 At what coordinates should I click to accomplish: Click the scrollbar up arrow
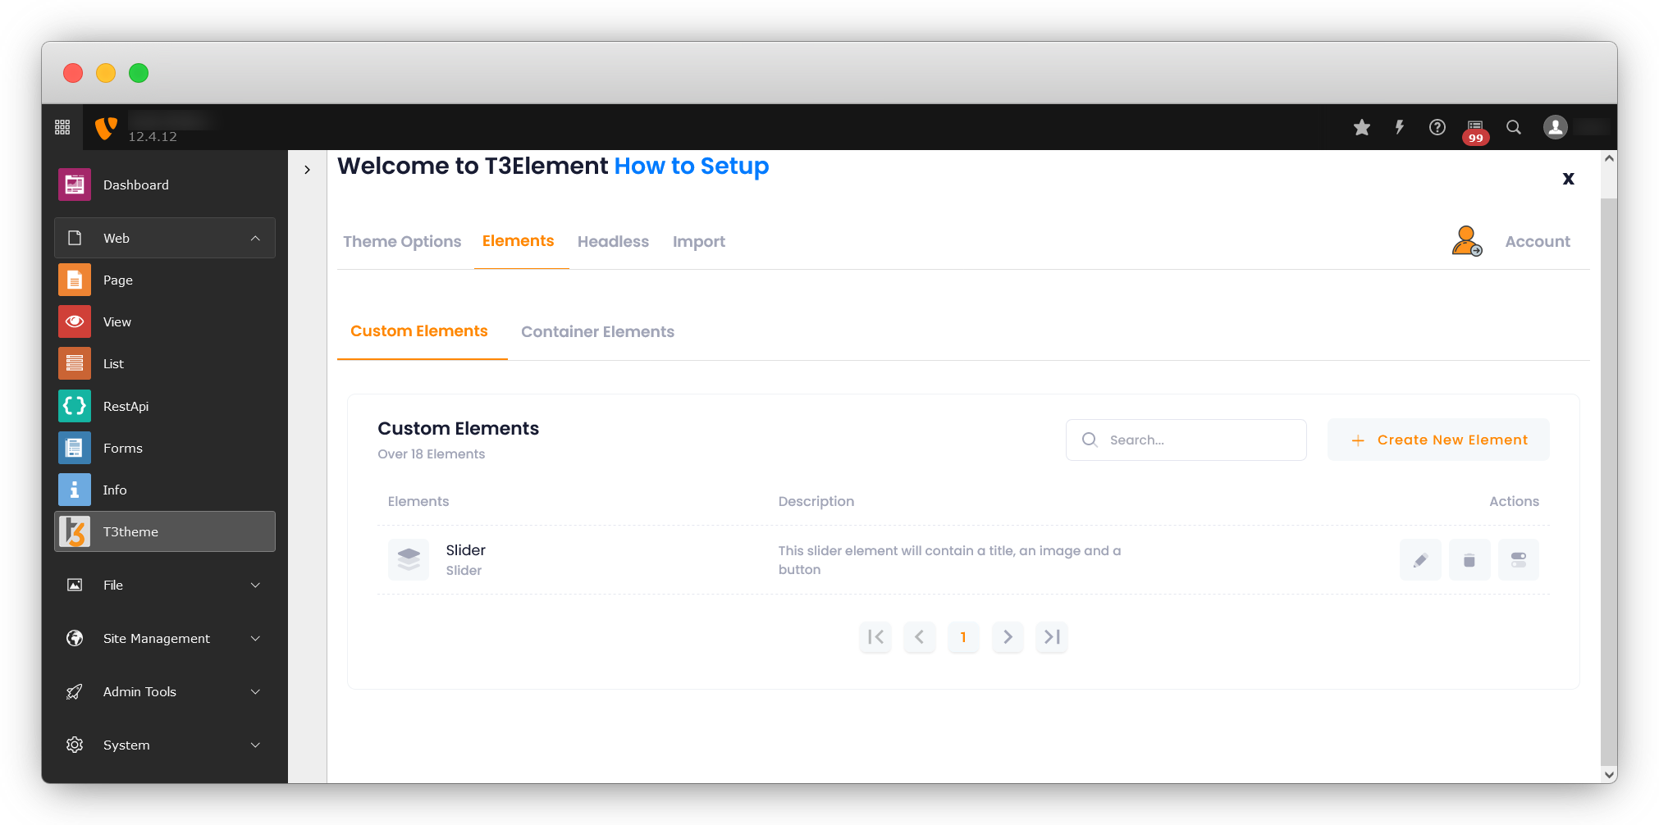pyautogui.click(x=1609, y=158)
